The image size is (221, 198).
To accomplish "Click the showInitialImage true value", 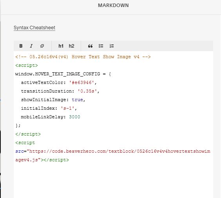I will click(x=77, y=100).
